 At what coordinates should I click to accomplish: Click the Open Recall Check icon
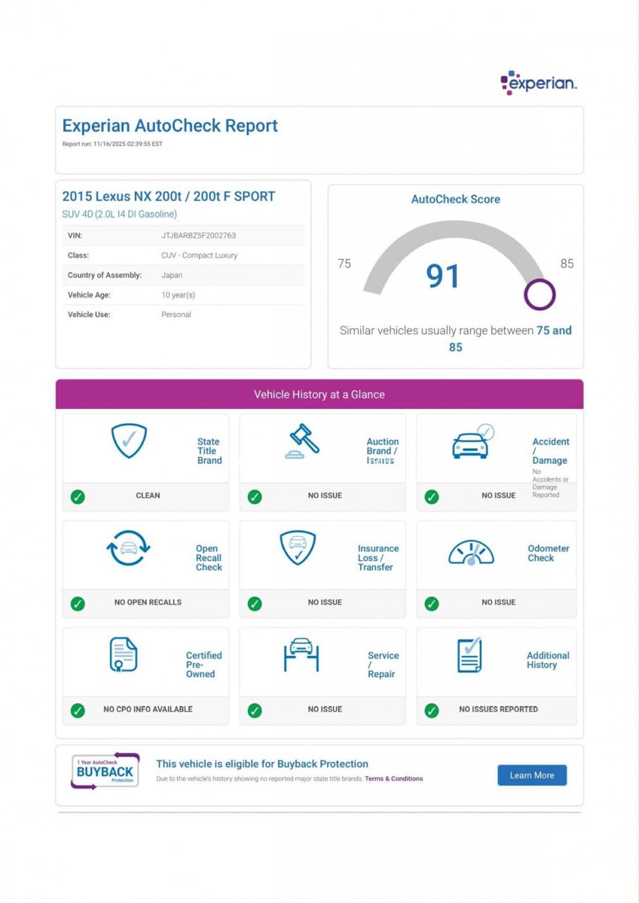pyautogui.click(x=128, y=548)
